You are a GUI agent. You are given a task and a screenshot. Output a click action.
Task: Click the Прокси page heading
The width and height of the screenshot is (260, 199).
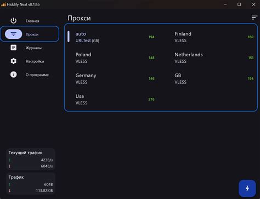click(79, 18)
